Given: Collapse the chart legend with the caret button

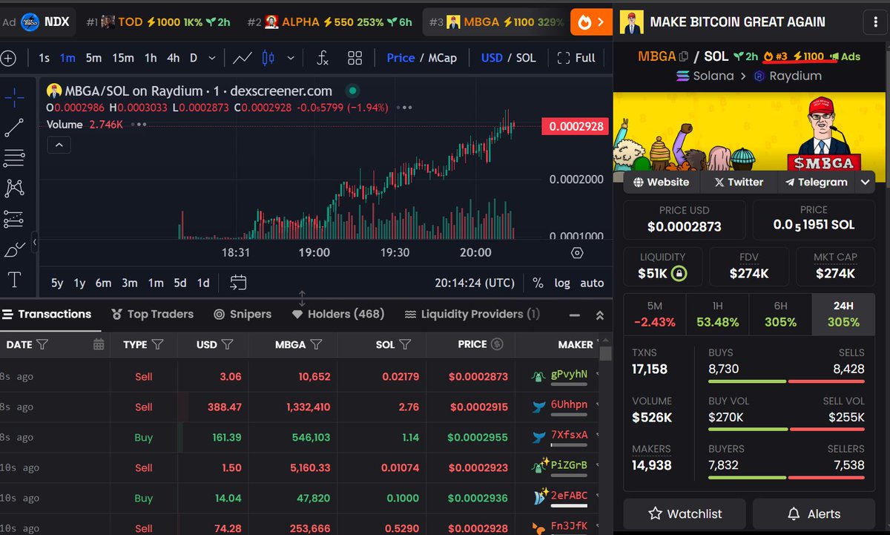Looking at the screenshot, I should coord(59,145).
